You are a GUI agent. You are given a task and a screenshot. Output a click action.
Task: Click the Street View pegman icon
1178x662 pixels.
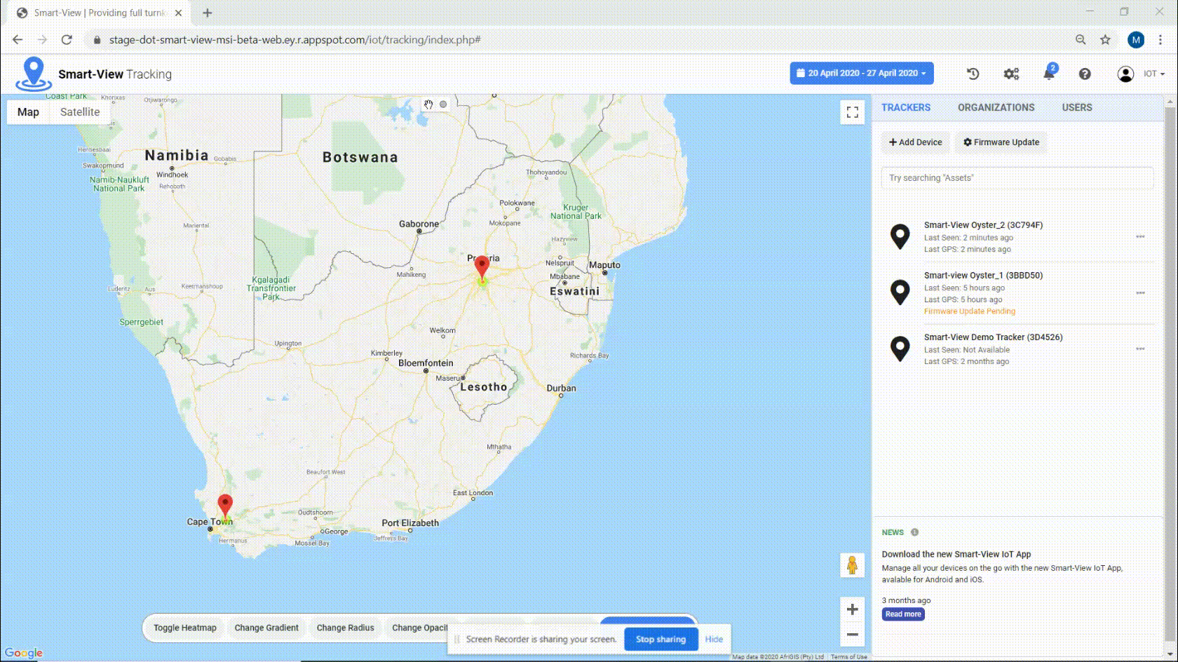pos(852,565)
